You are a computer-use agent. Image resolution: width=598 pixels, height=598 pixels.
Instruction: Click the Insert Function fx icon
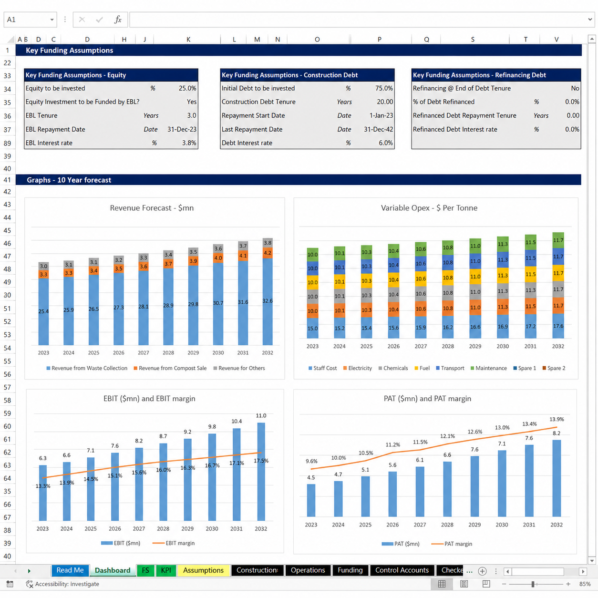pyautogui.click(x=118, y=20)
